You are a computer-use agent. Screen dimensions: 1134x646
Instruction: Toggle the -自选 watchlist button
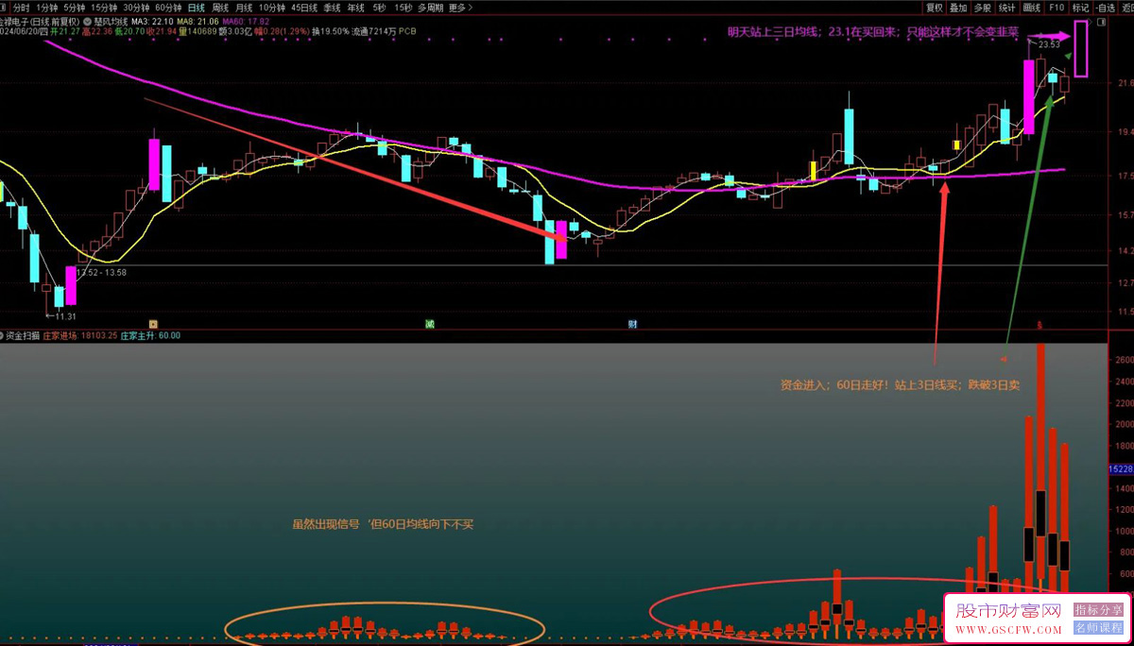pos(1106,8)
